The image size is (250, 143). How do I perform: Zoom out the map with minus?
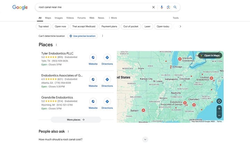pos(219,115)
